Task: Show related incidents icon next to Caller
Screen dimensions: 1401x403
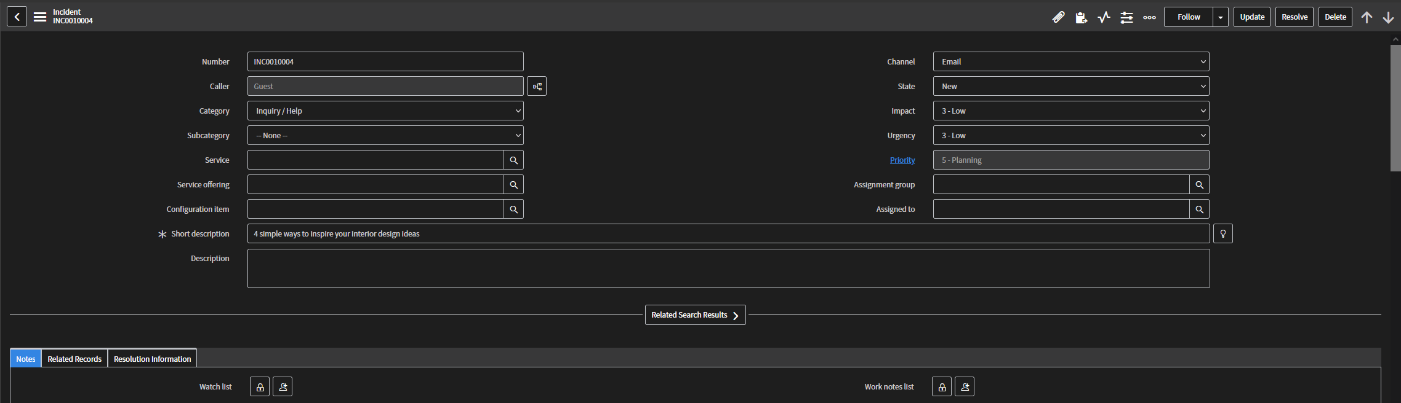Action: (537, 86)
